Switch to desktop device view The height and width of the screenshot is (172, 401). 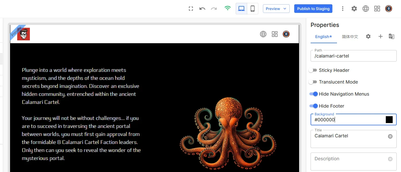point(241,9)
